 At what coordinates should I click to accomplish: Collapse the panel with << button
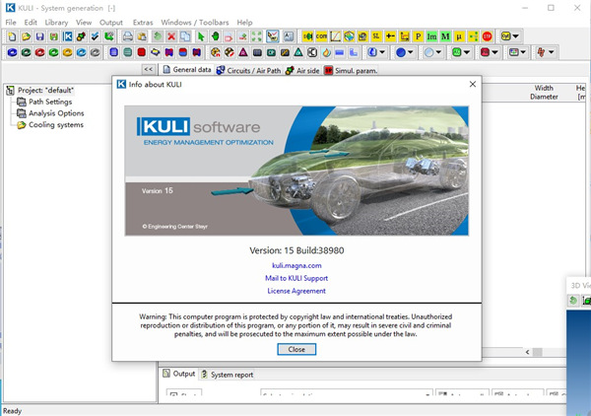(148, 70)
